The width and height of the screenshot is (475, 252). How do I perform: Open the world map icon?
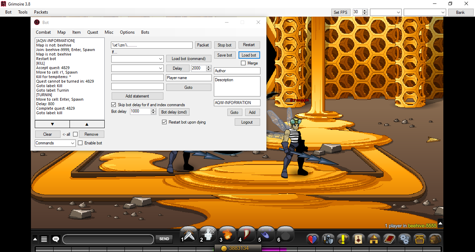point(359,239)
